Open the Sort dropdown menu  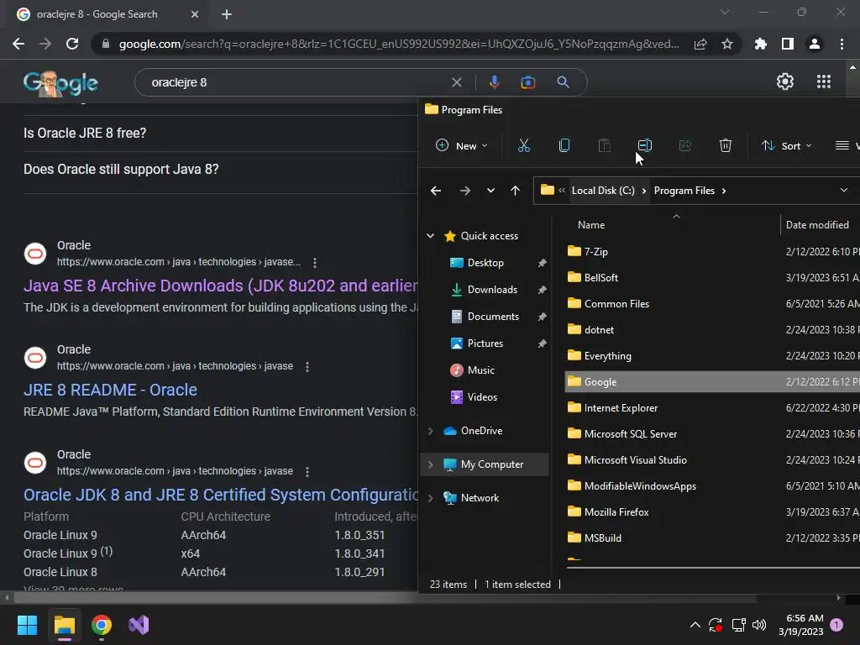pos(786,145)
